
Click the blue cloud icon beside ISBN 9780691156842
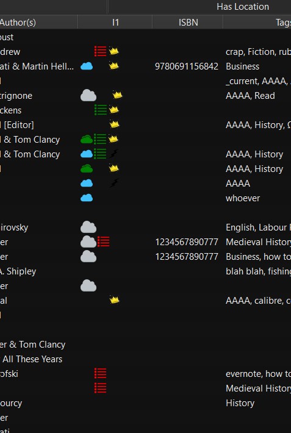click(x=87, y=66)
